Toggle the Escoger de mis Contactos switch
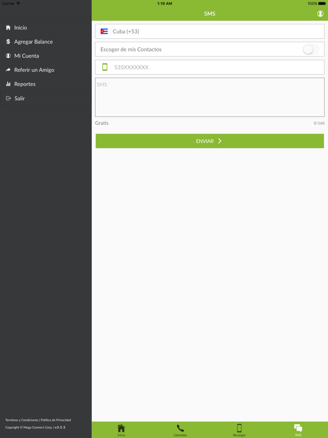Viewport: 328px width, 438px height. (x=311, y=50)
